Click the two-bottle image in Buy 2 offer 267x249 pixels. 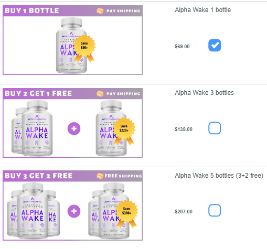coord(32,128)
